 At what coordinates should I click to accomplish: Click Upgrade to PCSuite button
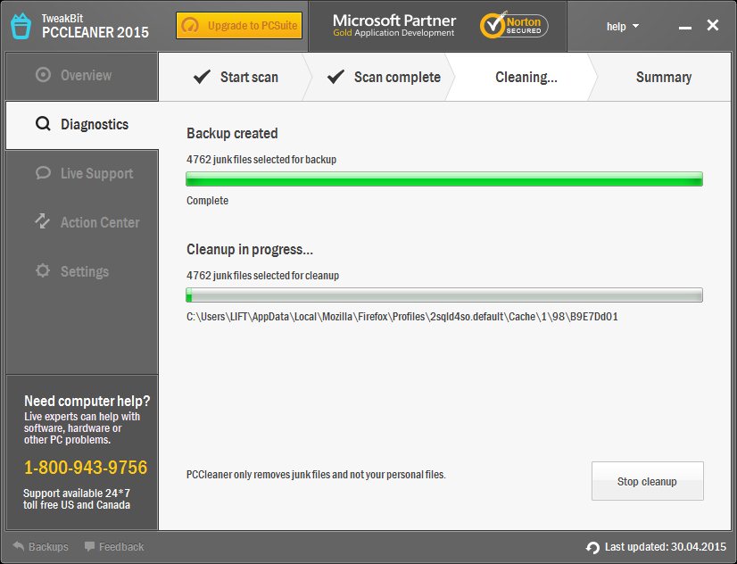[239, 25]
